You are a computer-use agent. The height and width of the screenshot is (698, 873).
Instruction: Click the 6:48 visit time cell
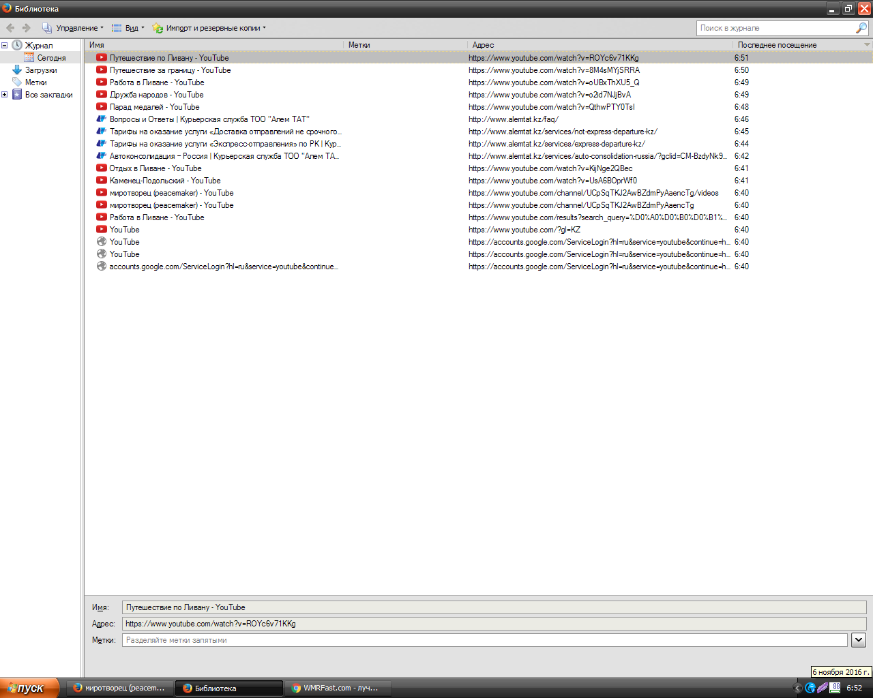[741, 107]
